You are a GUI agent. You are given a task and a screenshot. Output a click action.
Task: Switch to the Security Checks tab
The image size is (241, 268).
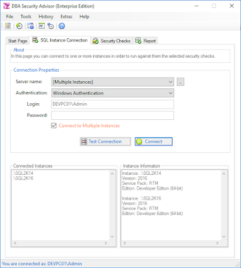click(112, 41)
